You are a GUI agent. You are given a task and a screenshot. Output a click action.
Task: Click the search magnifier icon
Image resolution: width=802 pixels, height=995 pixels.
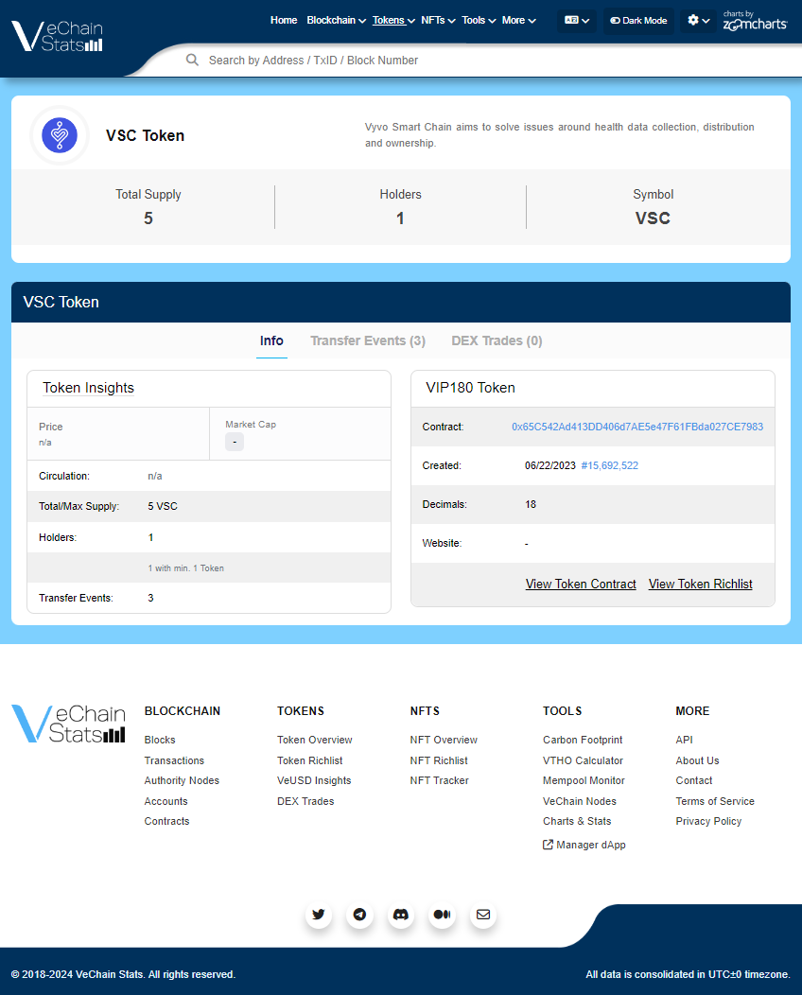[192, 61]
